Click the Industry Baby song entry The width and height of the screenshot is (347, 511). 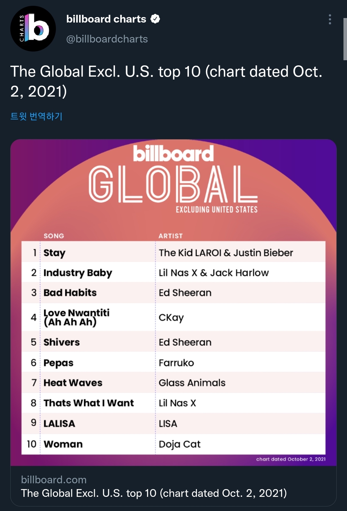(78, 273)
